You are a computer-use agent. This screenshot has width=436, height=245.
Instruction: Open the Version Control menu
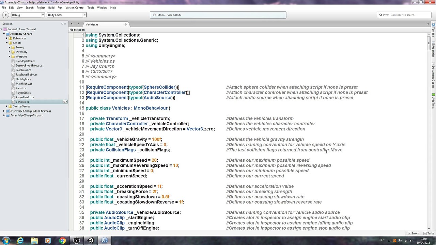(75, 7)
